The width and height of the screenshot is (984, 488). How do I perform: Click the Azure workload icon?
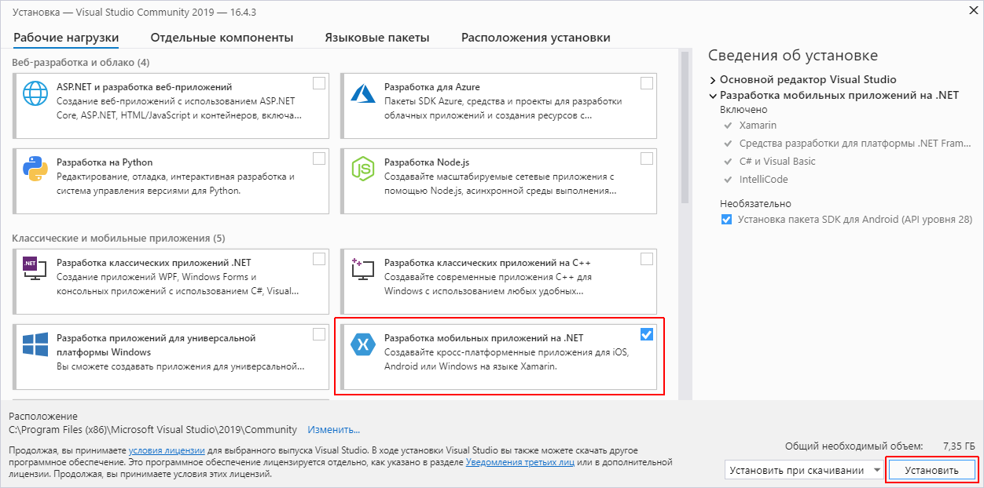(x=362, y=93)
